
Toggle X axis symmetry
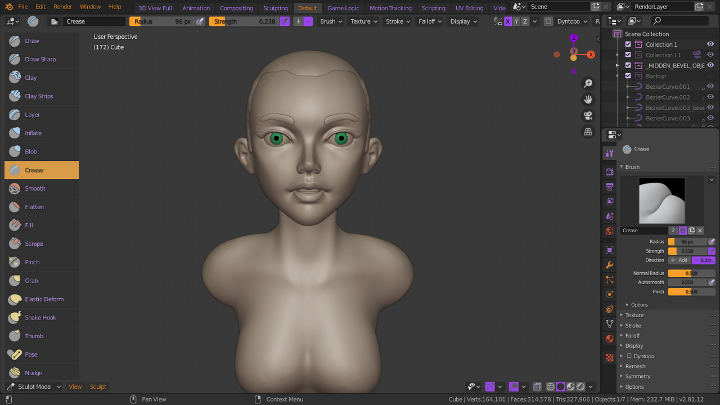(508, 21)
